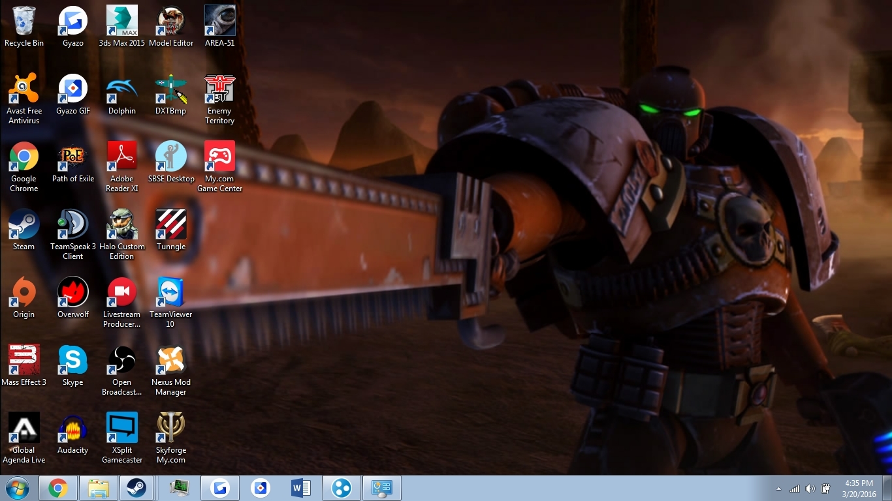Select the Overwolf desktop shortcut
This screenshot has width=892, height=501.
[73, 298]
